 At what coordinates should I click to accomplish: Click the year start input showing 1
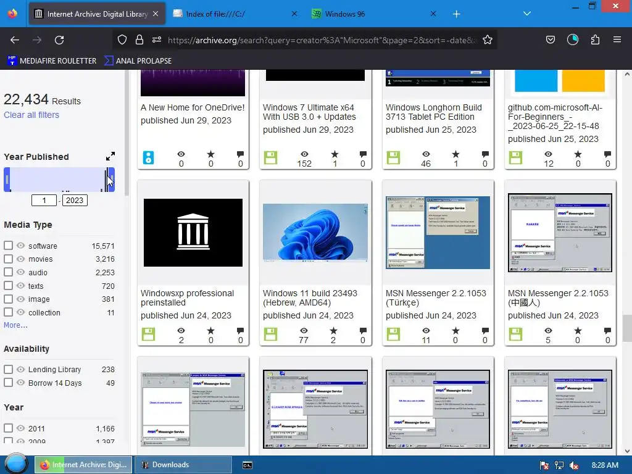point(44,201)
